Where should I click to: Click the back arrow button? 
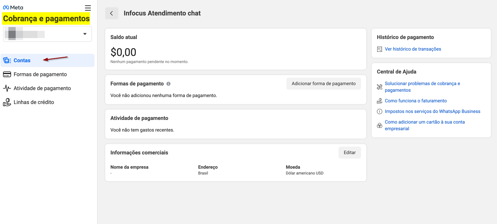pos(111,13)
